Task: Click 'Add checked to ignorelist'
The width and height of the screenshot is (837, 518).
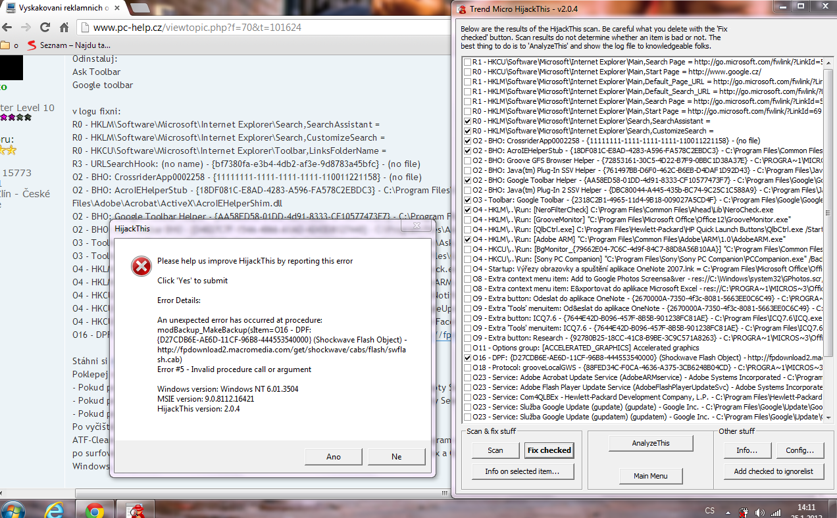Action: [x=774, y=471]
